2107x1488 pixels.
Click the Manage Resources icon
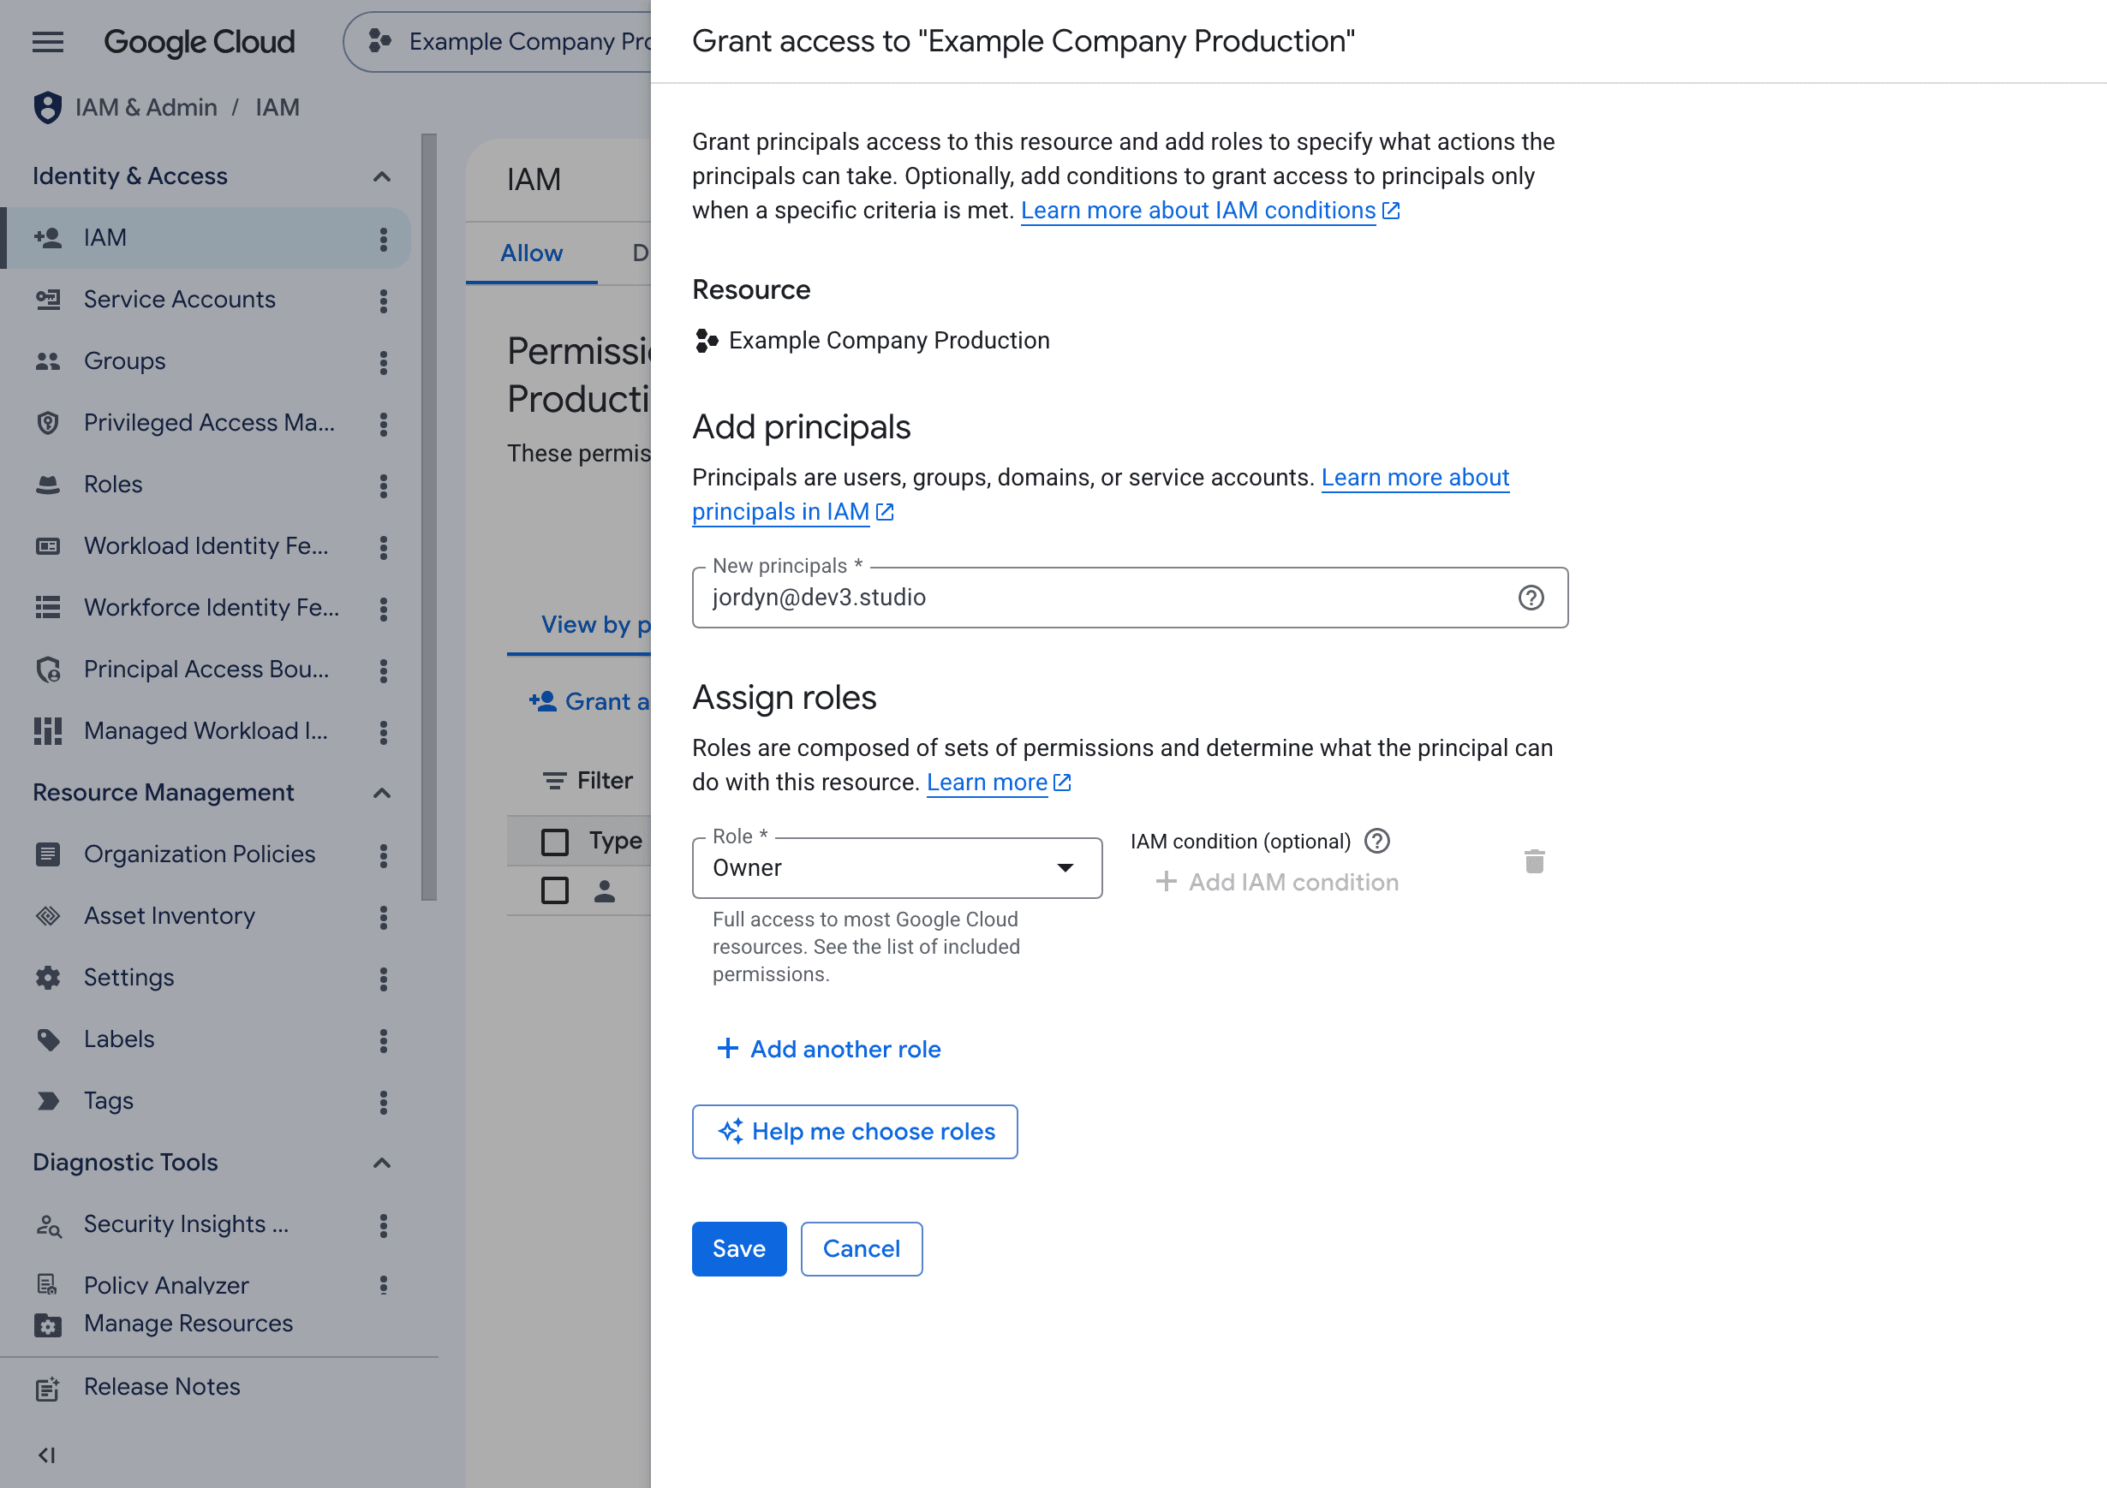tap(48, 1324)
